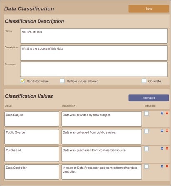Viewport: 171px width, 186px height.
Task: Add a row after Data Subject value
Action: tap(162, 113)
